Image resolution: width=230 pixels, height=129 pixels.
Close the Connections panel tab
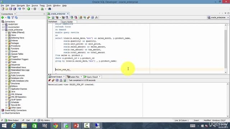pos(15,14)
